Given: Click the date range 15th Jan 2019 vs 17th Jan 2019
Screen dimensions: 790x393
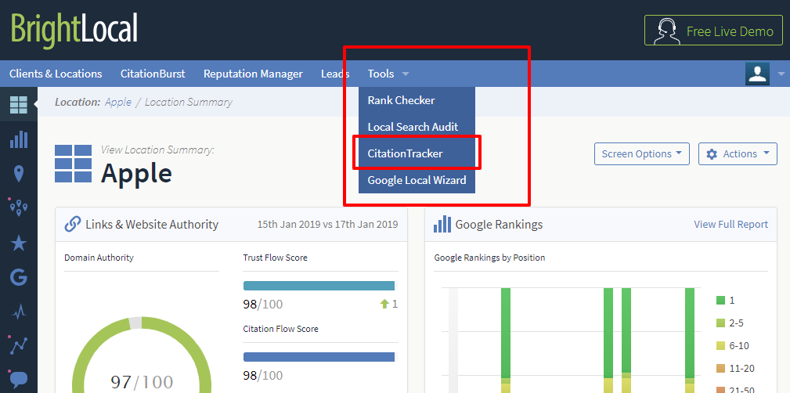Looking at the screenshot, I should click(327, 224).
